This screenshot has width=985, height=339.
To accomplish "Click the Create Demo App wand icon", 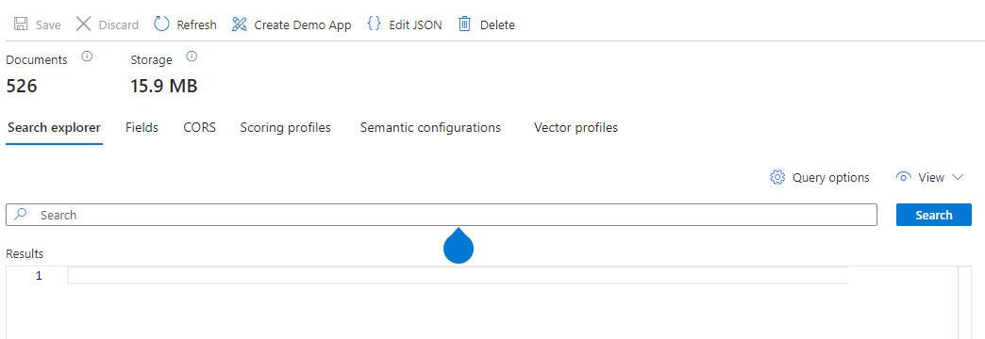I will [x=240, y=24].
